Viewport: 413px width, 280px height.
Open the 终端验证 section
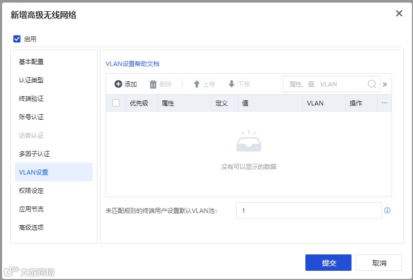[x=54, y=99]
